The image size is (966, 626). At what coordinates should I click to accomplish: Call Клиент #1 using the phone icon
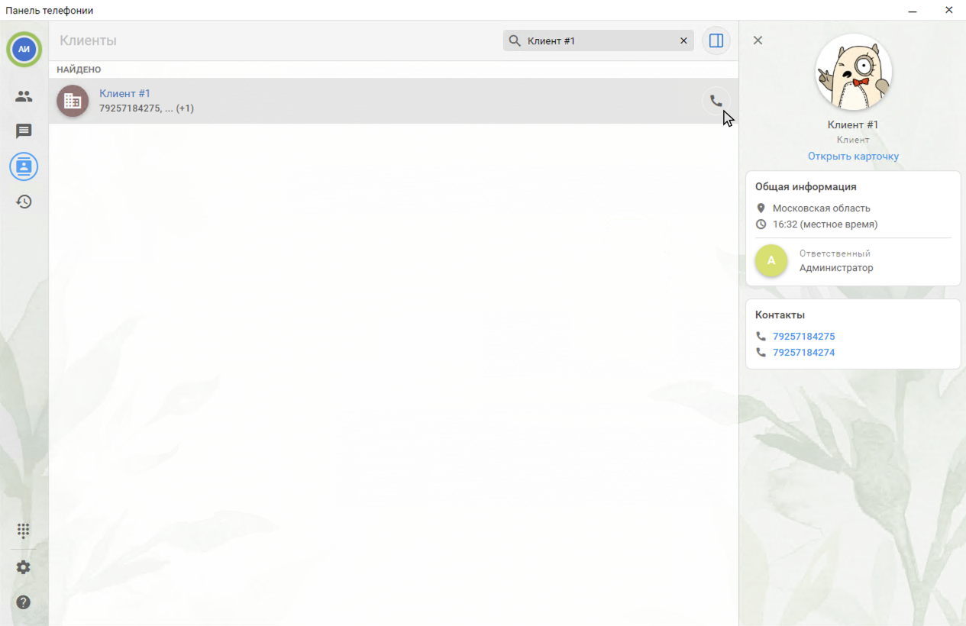coord(716,101)
